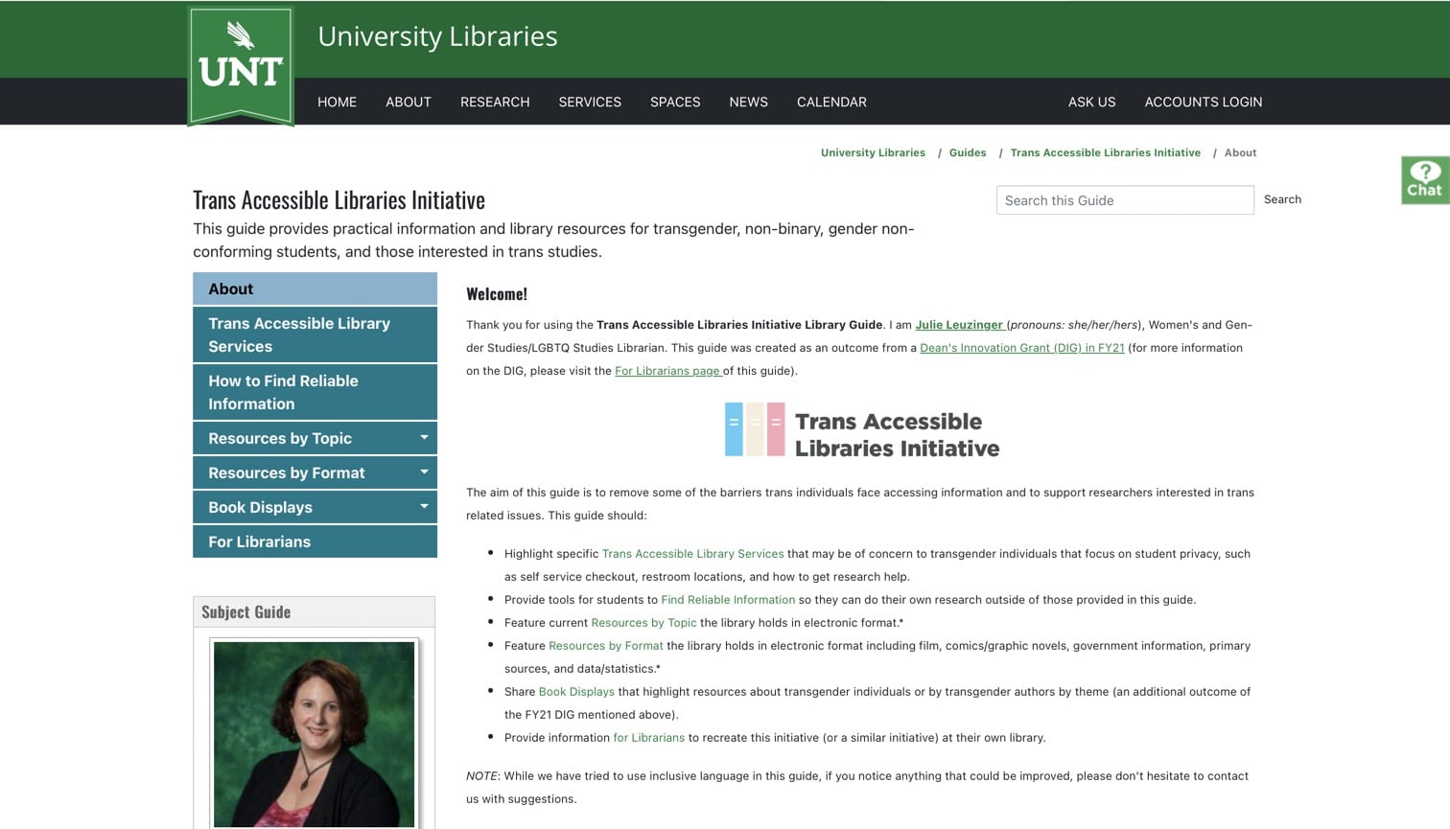Image resolution: width=1450 pixels, height=829 pixels.
Task: Follow the Dean's Innovation Grant link
Action: tap(1021, 348)
